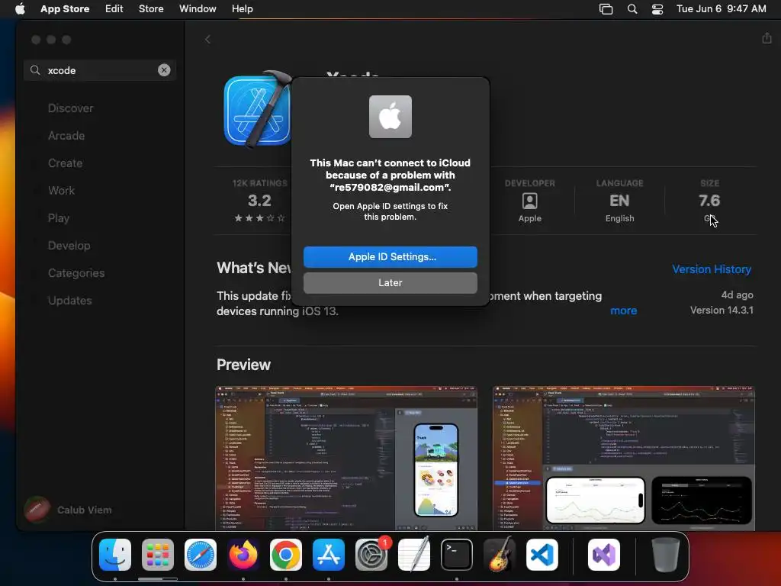Open Launchpad from the Dock

click(158, 555)
